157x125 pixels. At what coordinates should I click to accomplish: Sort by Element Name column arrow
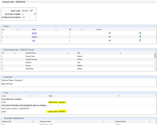click(x=68, y=53)
